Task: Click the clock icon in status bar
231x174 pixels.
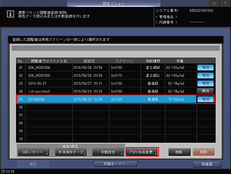Action: 3,171
